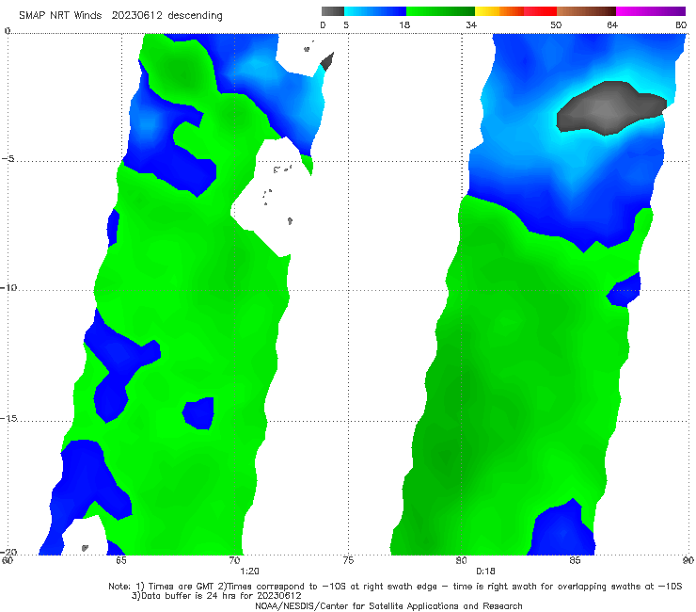
Task: Click the NOAA/NESDIS credit line
Action: click(388, 605)
